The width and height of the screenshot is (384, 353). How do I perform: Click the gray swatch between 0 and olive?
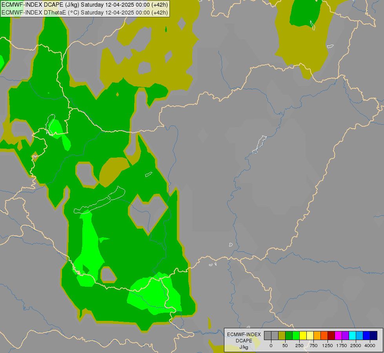click(x=275, y=336)
